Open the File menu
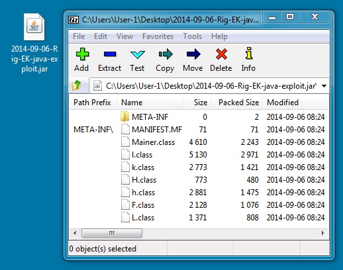The width and height of the screenshot is (343, 270). click(79, 36)
